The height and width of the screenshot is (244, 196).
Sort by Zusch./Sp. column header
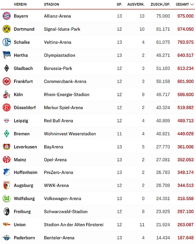tap(160, 4)
